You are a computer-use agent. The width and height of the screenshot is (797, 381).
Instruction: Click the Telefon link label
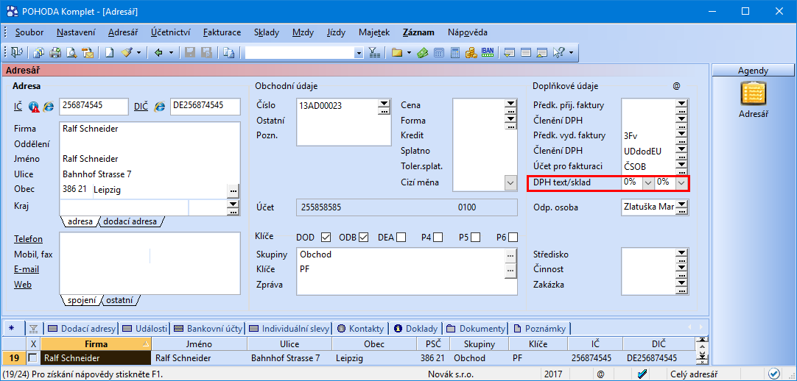pyautogui.click(x=28, y=239)
